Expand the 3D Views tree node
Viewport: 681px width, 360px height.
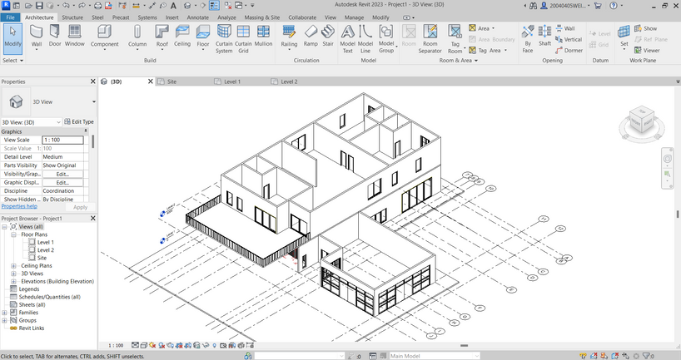(x=13, y=274)
